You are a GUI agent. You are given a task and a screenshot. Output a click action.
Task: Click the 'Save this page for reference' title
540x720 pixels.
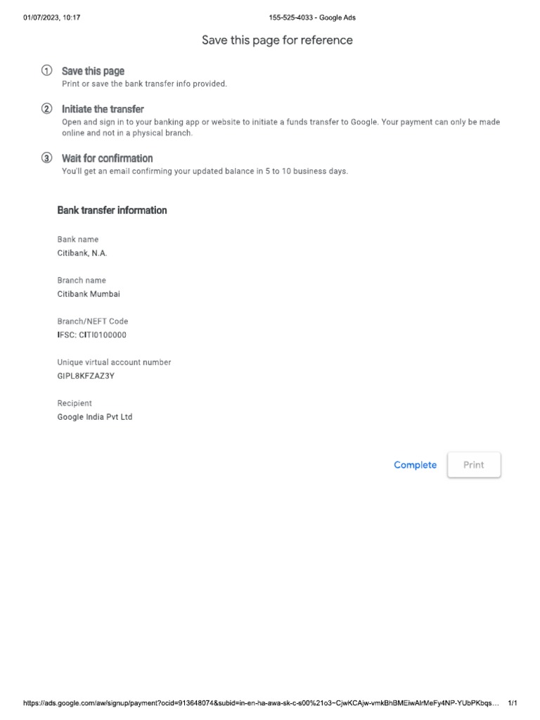[x=277, y=40]
